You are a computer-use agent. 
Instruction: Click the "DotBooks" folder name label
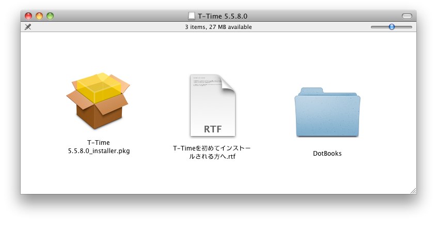pos(327,153)
